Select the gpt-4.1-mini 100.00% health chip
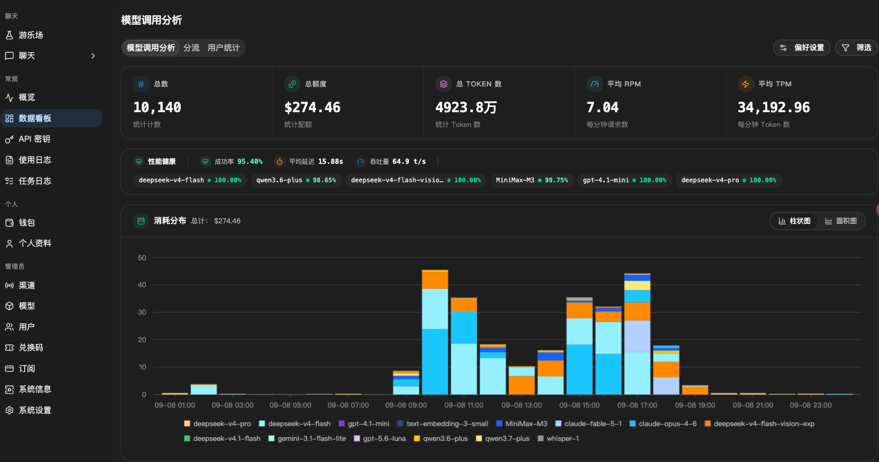 624,180
